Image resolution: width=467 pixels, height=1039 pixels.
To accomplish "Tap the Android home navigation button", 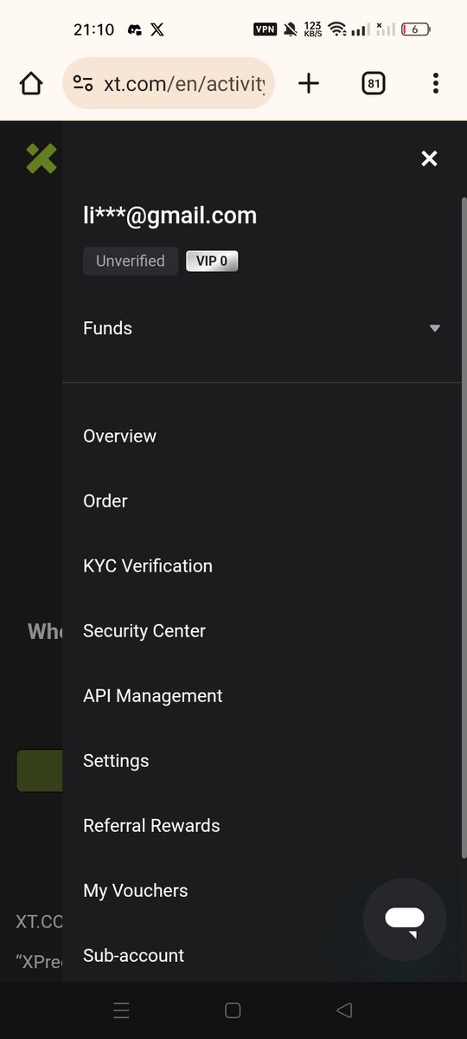I will tap(233, 1010).
